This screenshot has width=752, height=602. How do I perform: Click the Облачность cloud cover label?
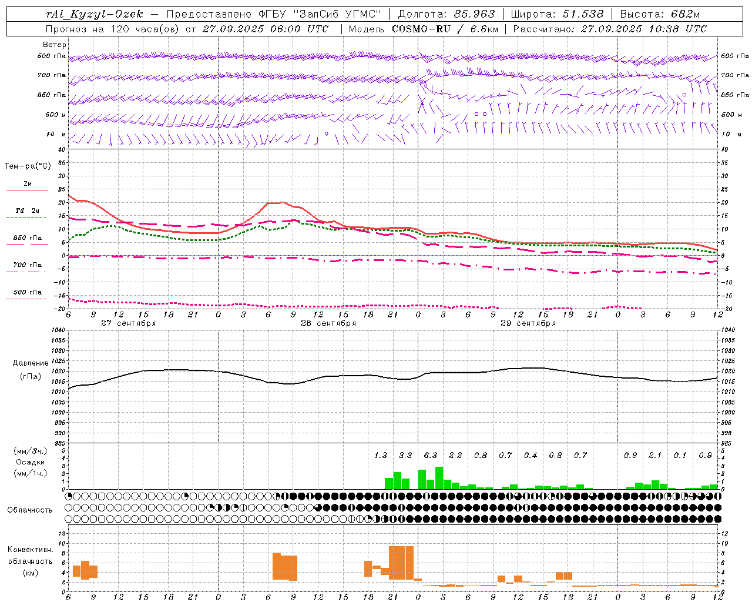(30, 510)
